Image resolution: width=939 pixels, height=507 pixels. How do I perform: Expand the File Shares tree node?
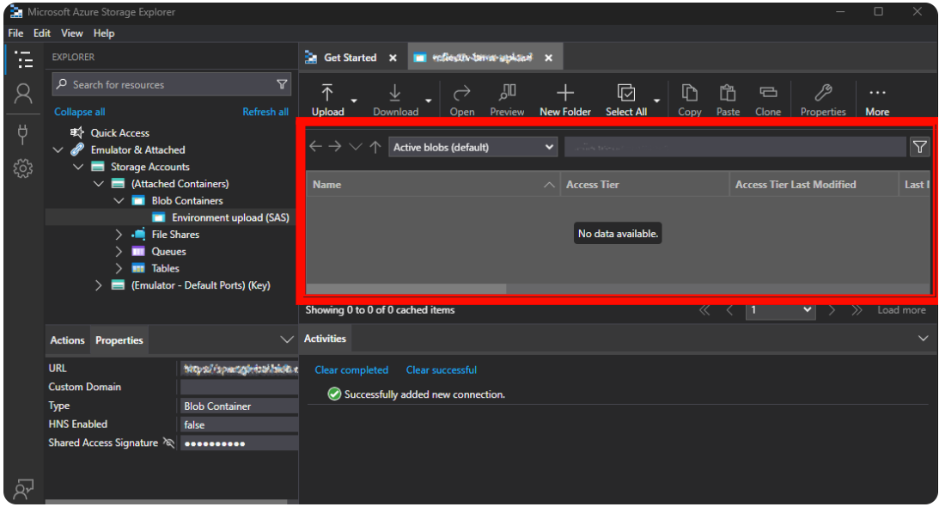[x=119, y=235]
